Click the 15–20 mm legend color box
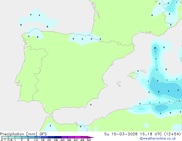Screen dimensions: 182x141 [x=45, y=137]
